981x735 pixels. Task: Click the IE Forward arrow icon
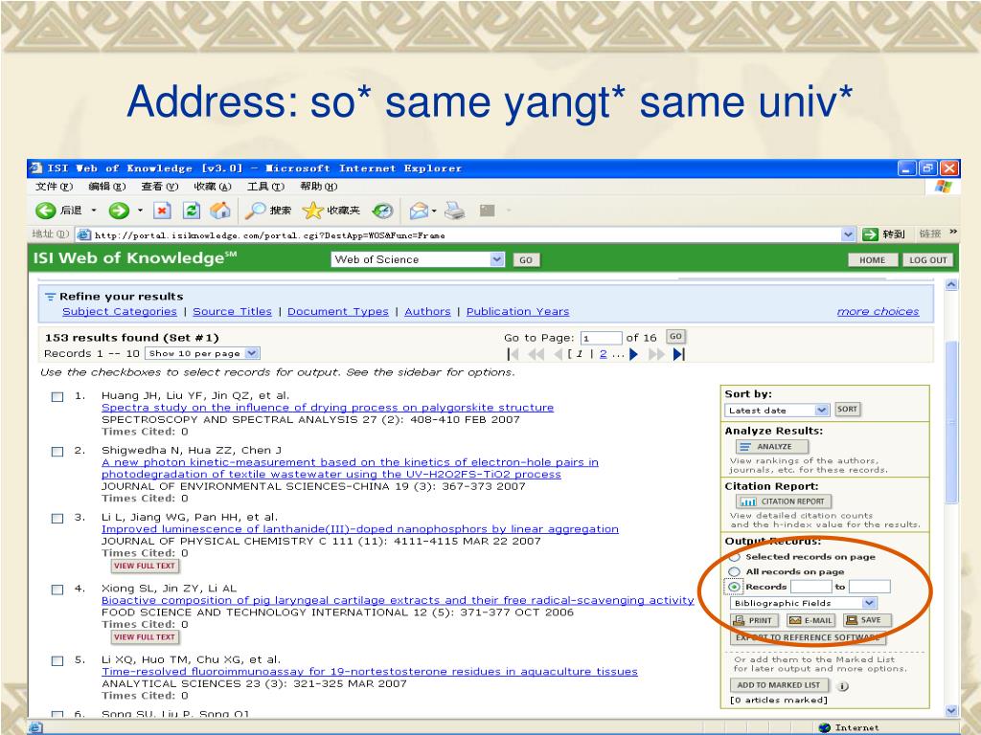pyautogui.click(x=119, y=211)
